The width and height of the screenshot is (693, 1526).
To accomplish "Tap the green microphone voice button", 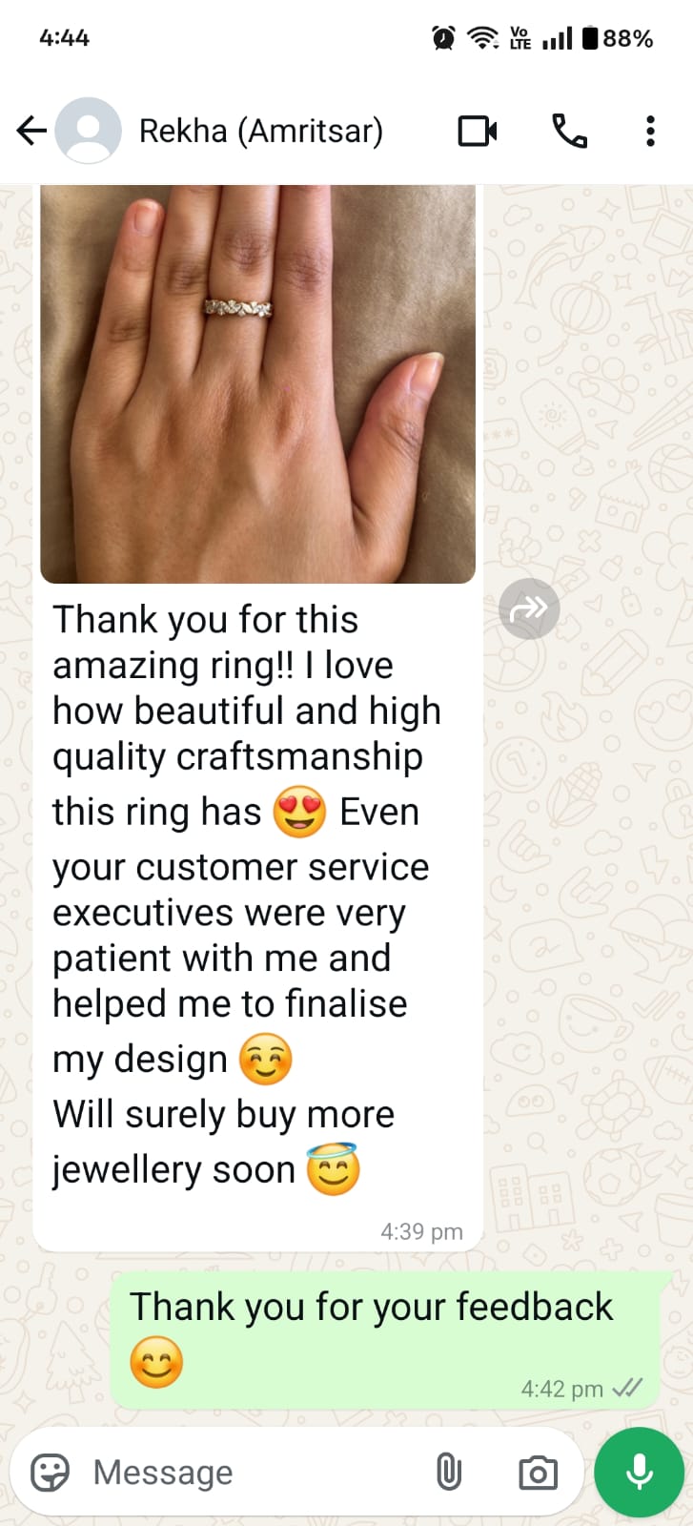I will (x=640, y=1472).
